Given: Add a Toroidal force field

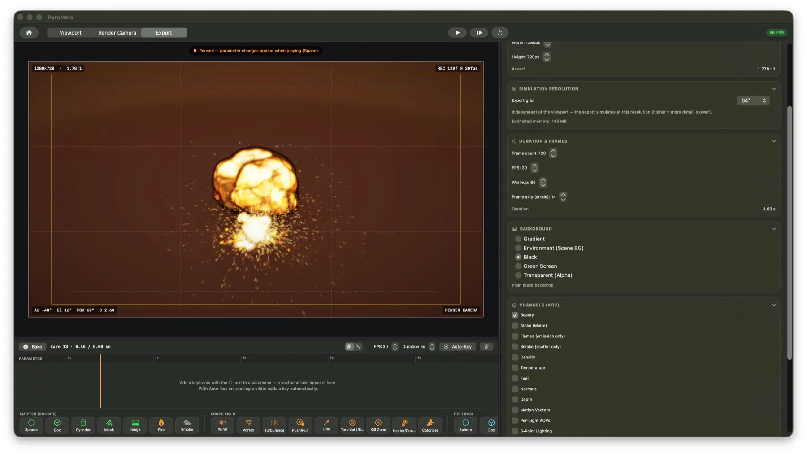Looking at the screenshot, I should pos(352,425).
